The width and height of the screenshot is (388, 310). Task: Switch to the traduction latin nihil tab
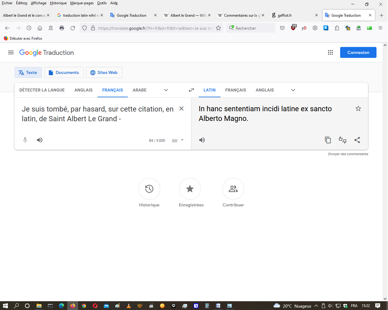(80, 15)
